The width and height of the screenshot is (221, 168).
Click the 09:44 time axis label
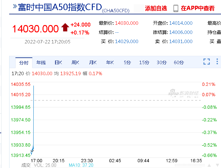pos(143,161)
